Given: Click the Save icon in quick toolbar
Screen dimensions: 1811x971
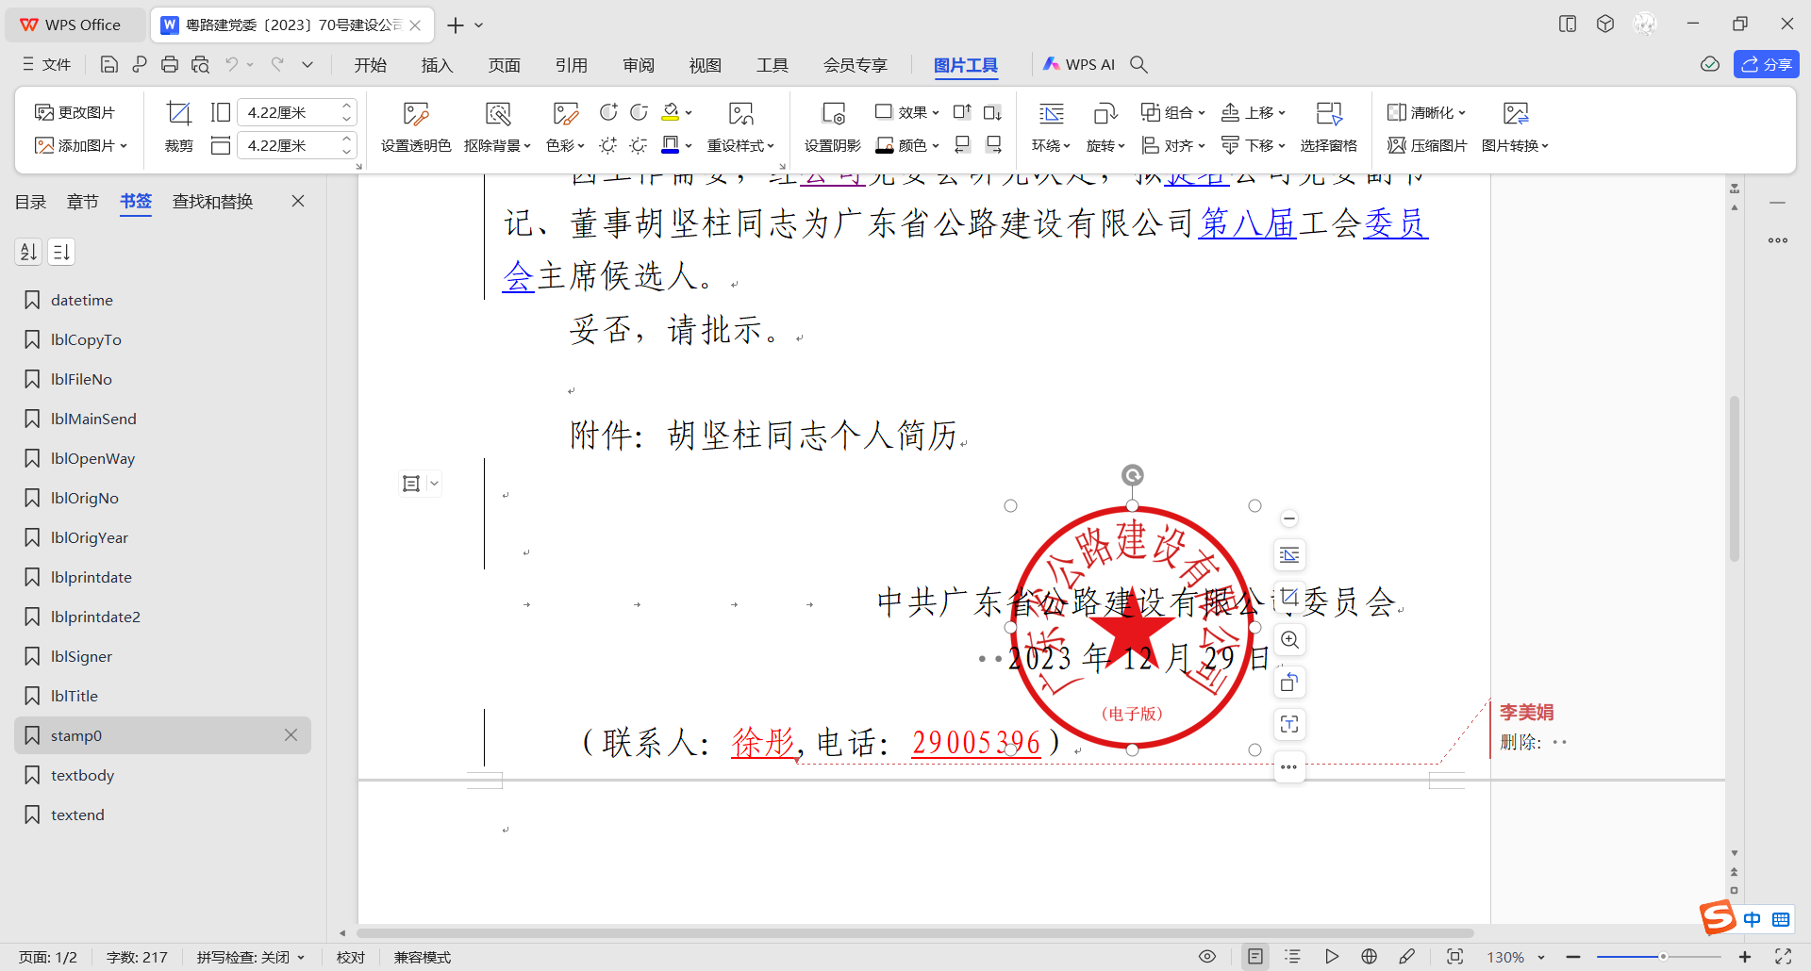Looking at the screenshot, I should 109,64.
